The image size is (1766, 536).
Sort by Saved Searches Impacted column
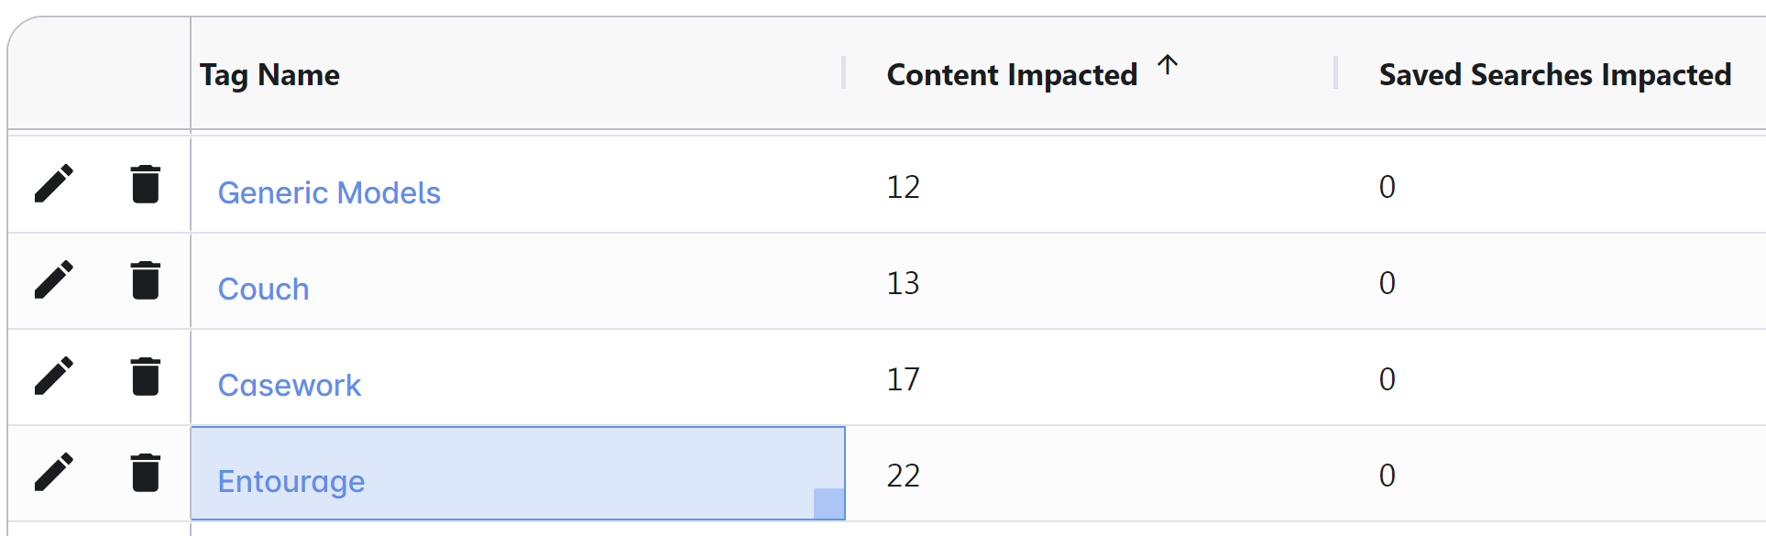point(1554,74)
